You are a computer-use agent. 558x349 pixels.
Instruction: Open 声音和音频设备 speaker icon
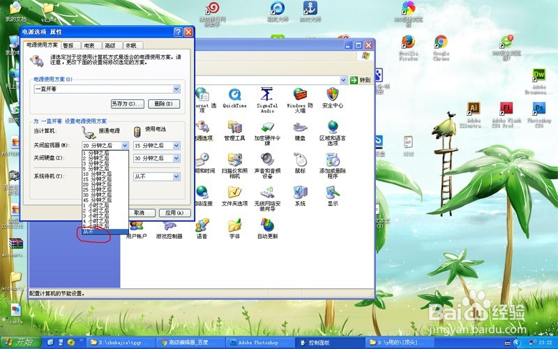coord(267,165)
